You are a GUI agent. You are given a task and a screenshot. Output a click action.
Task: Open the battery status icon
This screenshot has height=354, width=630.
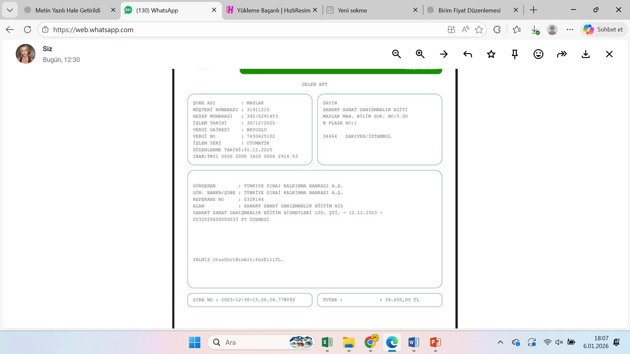click(x=571, y=343)
